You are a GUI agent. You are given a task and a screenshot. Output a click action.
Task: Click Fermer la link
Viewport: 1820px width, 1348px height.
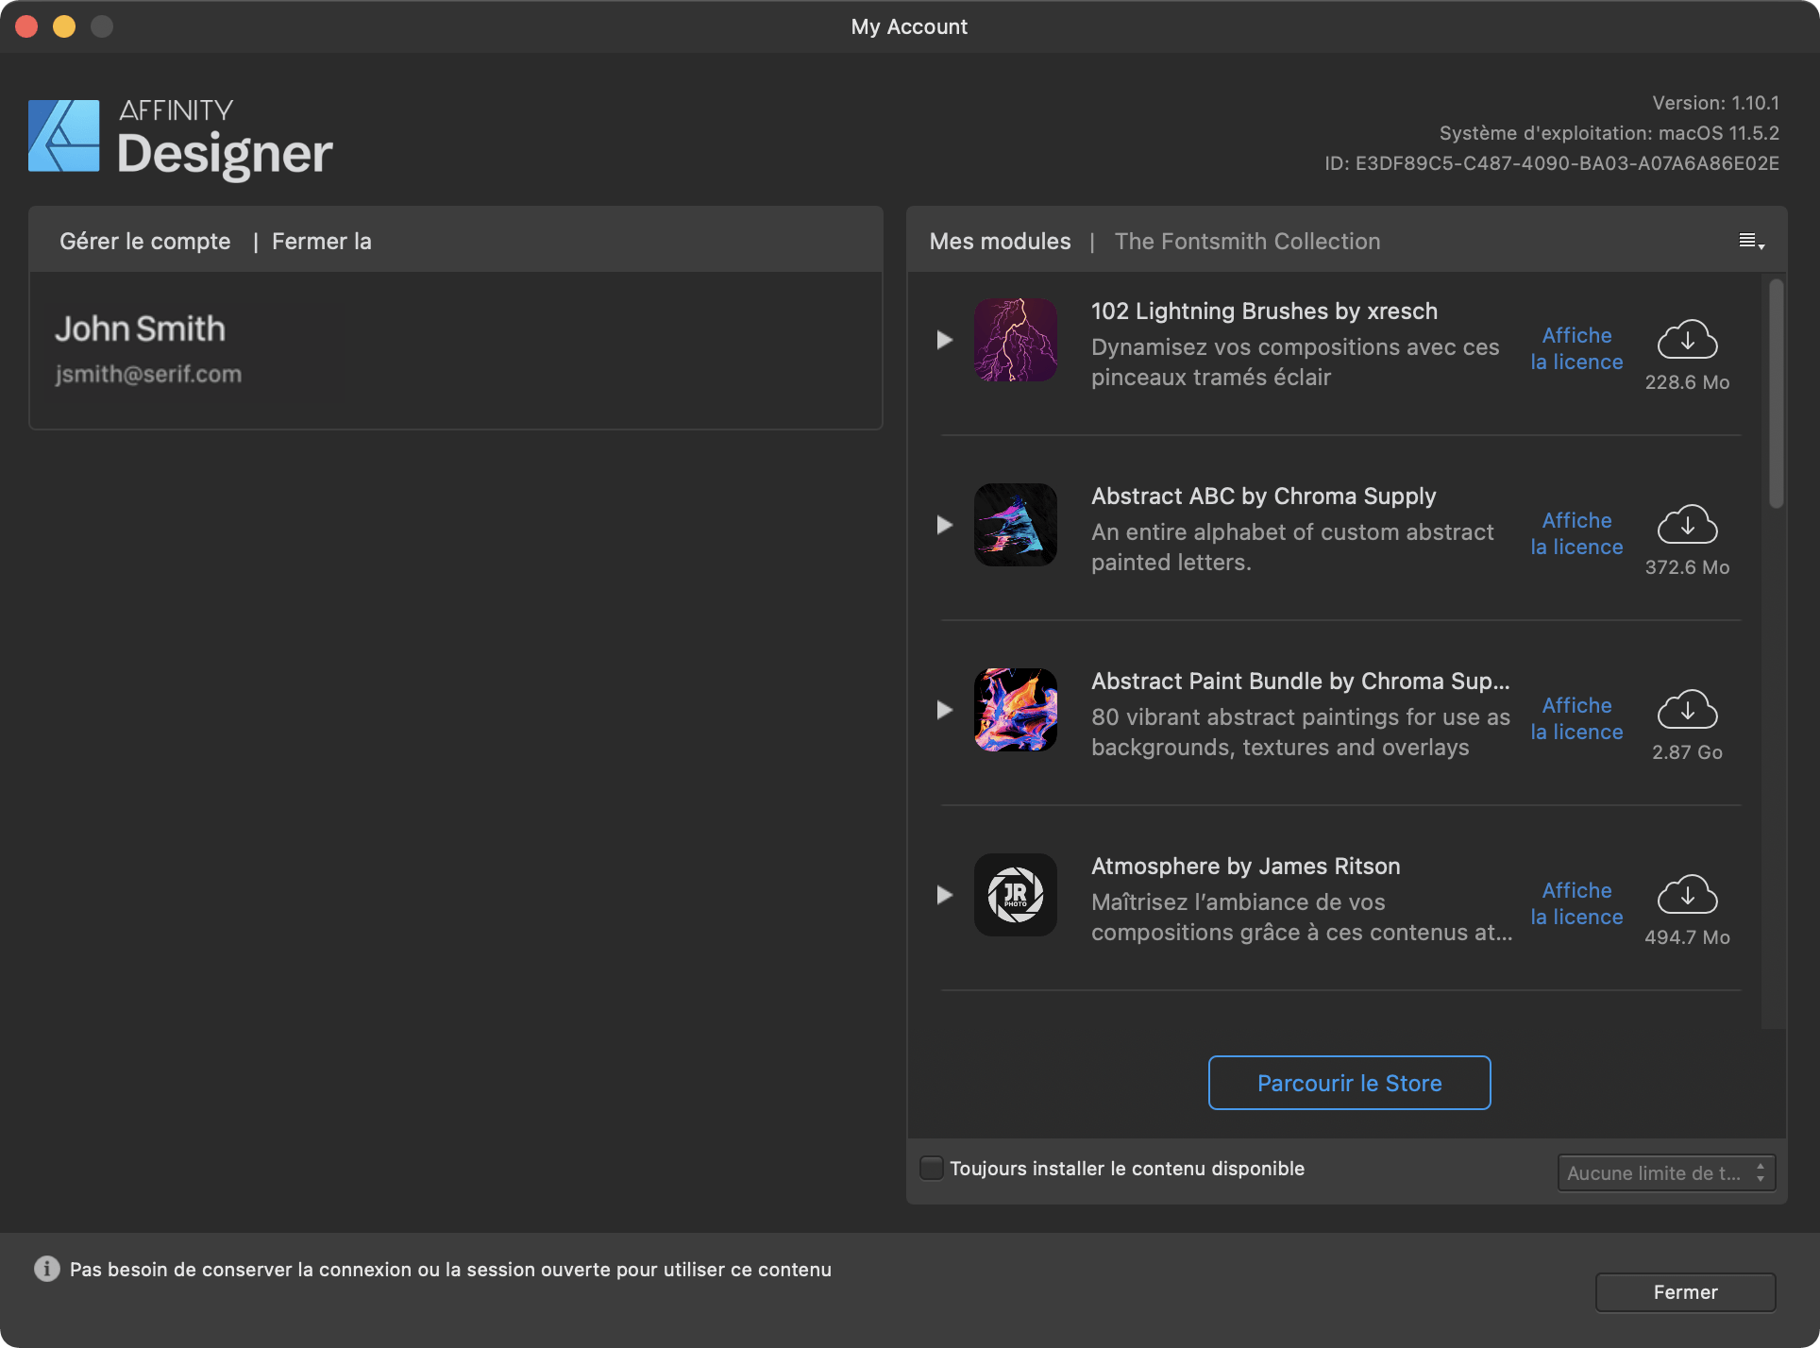pyautogui.click(x=322, y=242)
